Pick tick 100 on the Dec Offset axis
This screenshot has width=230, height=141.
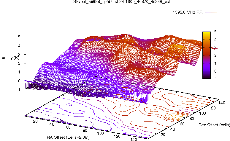202,113
